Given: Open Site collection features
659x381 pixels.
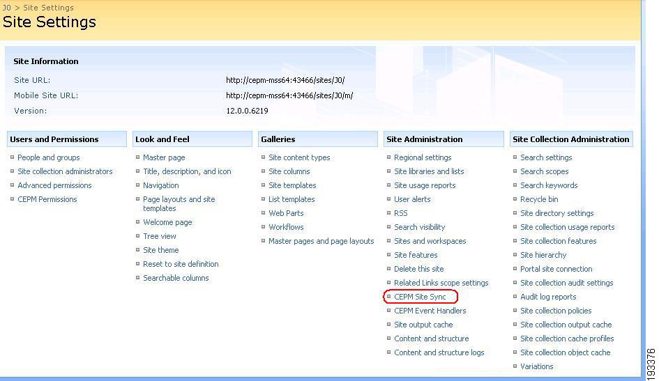Looking at the screenshot, I should (x=558, y=241).
